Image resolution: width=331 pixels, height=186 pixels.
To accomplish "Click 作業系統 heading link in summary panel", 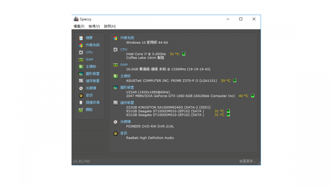I will pyautogui.click(x=127, y=38).
